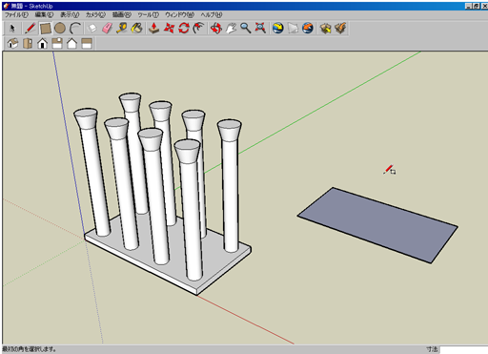Open the カメラ(C) menu
The width and height of the screenshot is (488, 354).
coord(95,14)
